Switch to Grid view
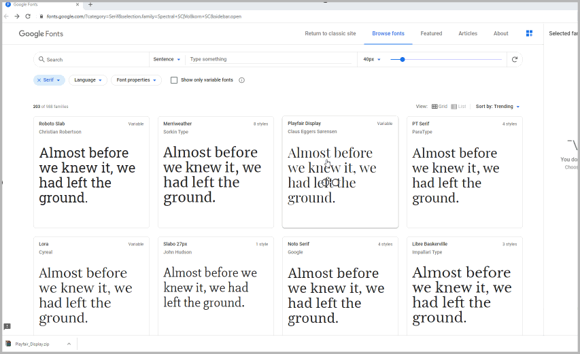Viewport: 580px width, 354px height. [439, 107]
